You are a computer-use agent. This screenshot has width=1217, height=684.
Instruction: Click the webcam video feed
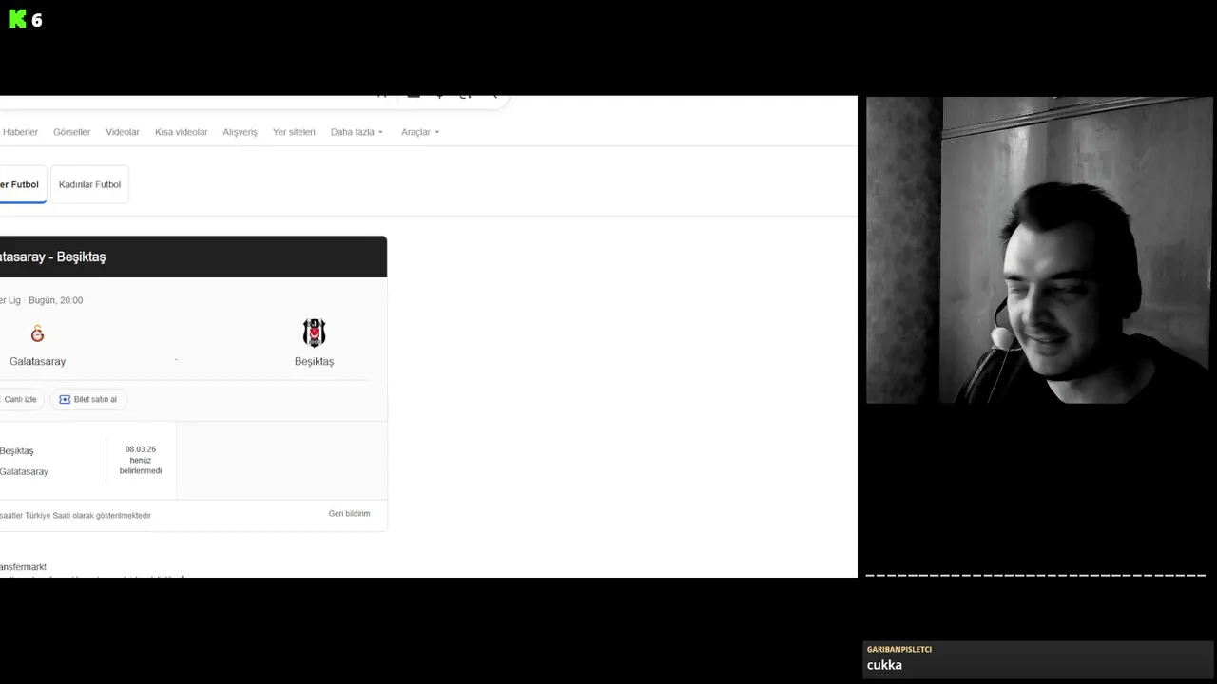click(1039, 250)
